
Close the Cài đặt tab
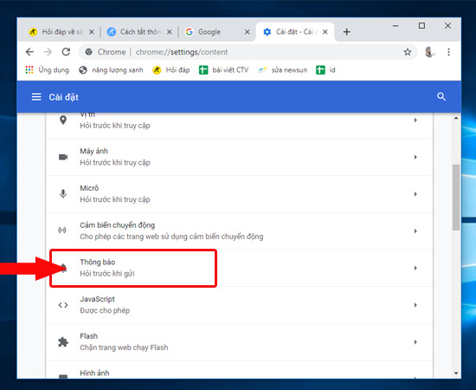point(325,31)
